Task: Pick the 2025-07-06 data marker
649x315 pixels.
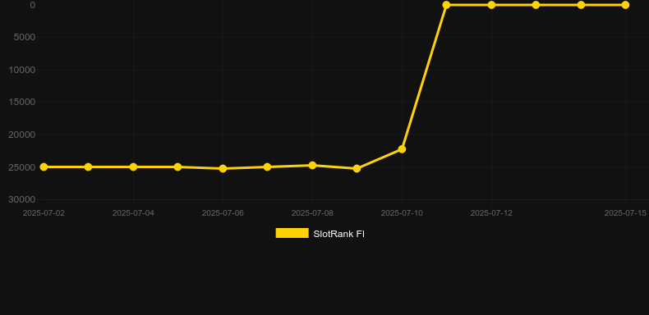Action: pyautogui.click(x=223, y=169)
